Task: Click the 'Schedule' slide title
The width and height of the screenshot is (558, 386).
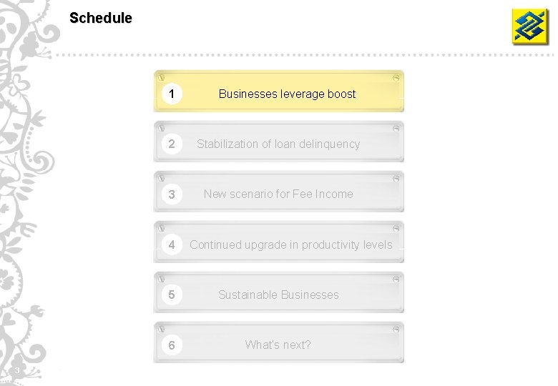Action: pos(101,18)
